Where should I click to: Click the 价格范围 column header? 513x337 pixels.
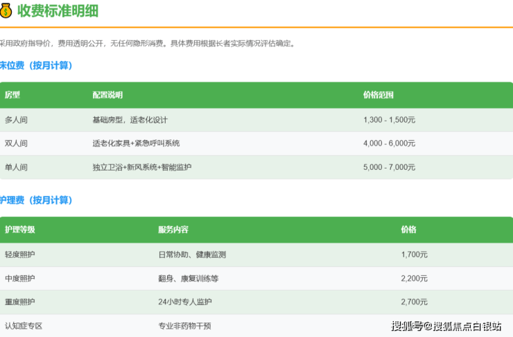pyautogui.click(x=378, y=95)
